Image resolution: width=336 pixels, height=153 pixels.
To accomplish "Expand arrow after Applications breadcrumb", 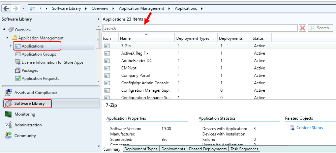I will click(x=202, y=9).
